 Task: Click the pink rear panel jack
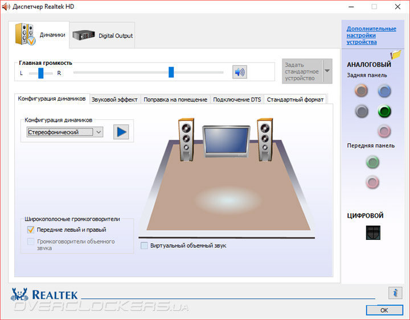pyautogui.click(x=384, y=131)
